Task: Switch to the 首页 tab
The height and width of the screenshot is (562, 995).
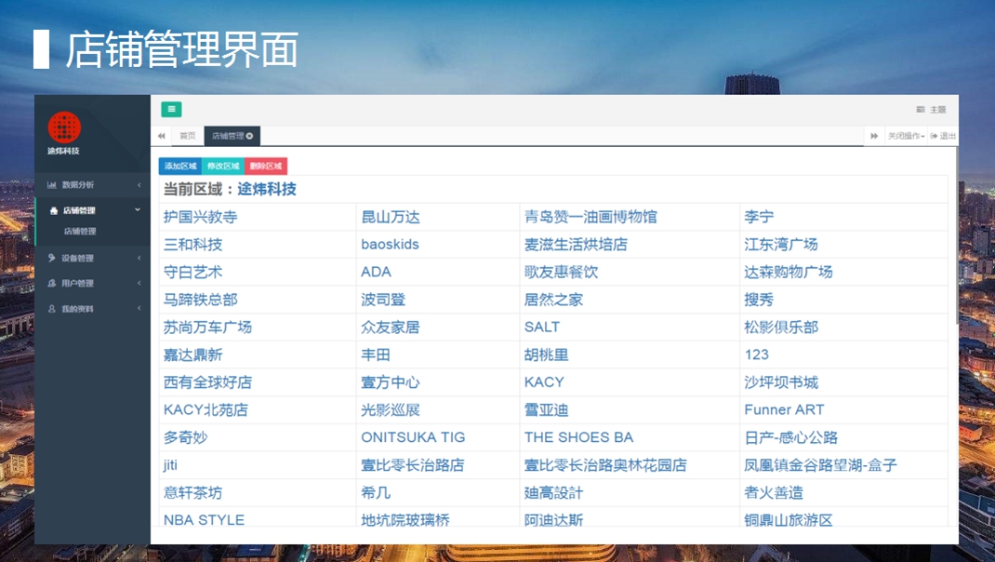Action: click(x=187, y=136)
